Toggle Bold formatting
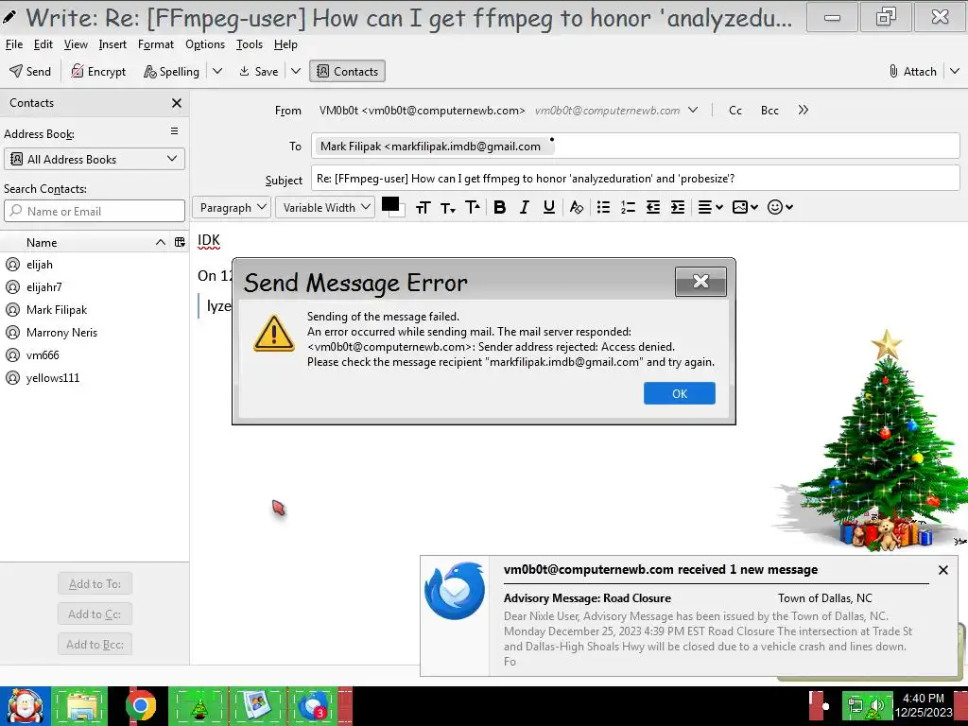 (500, 207)
